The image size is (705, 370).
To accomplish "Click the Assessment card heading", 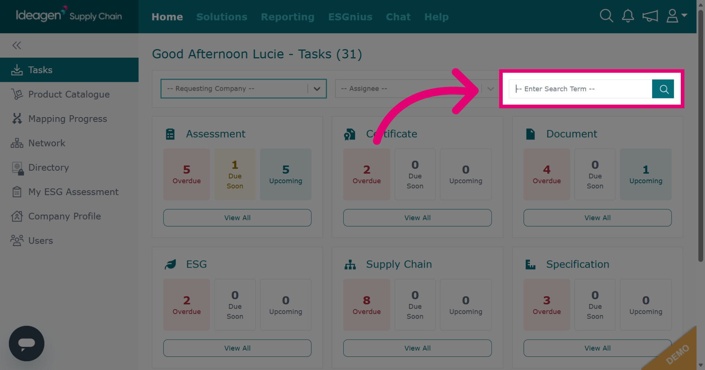I will (x=216, y=134).
